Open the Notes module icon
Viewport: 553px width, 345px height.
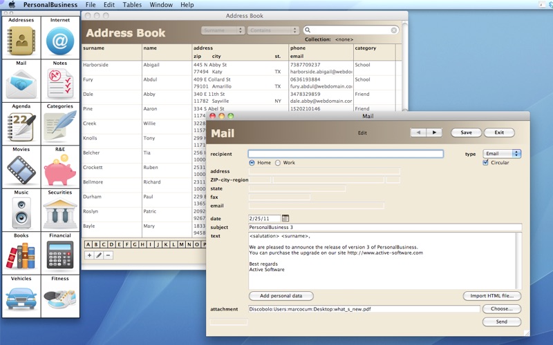coord(60,83)
